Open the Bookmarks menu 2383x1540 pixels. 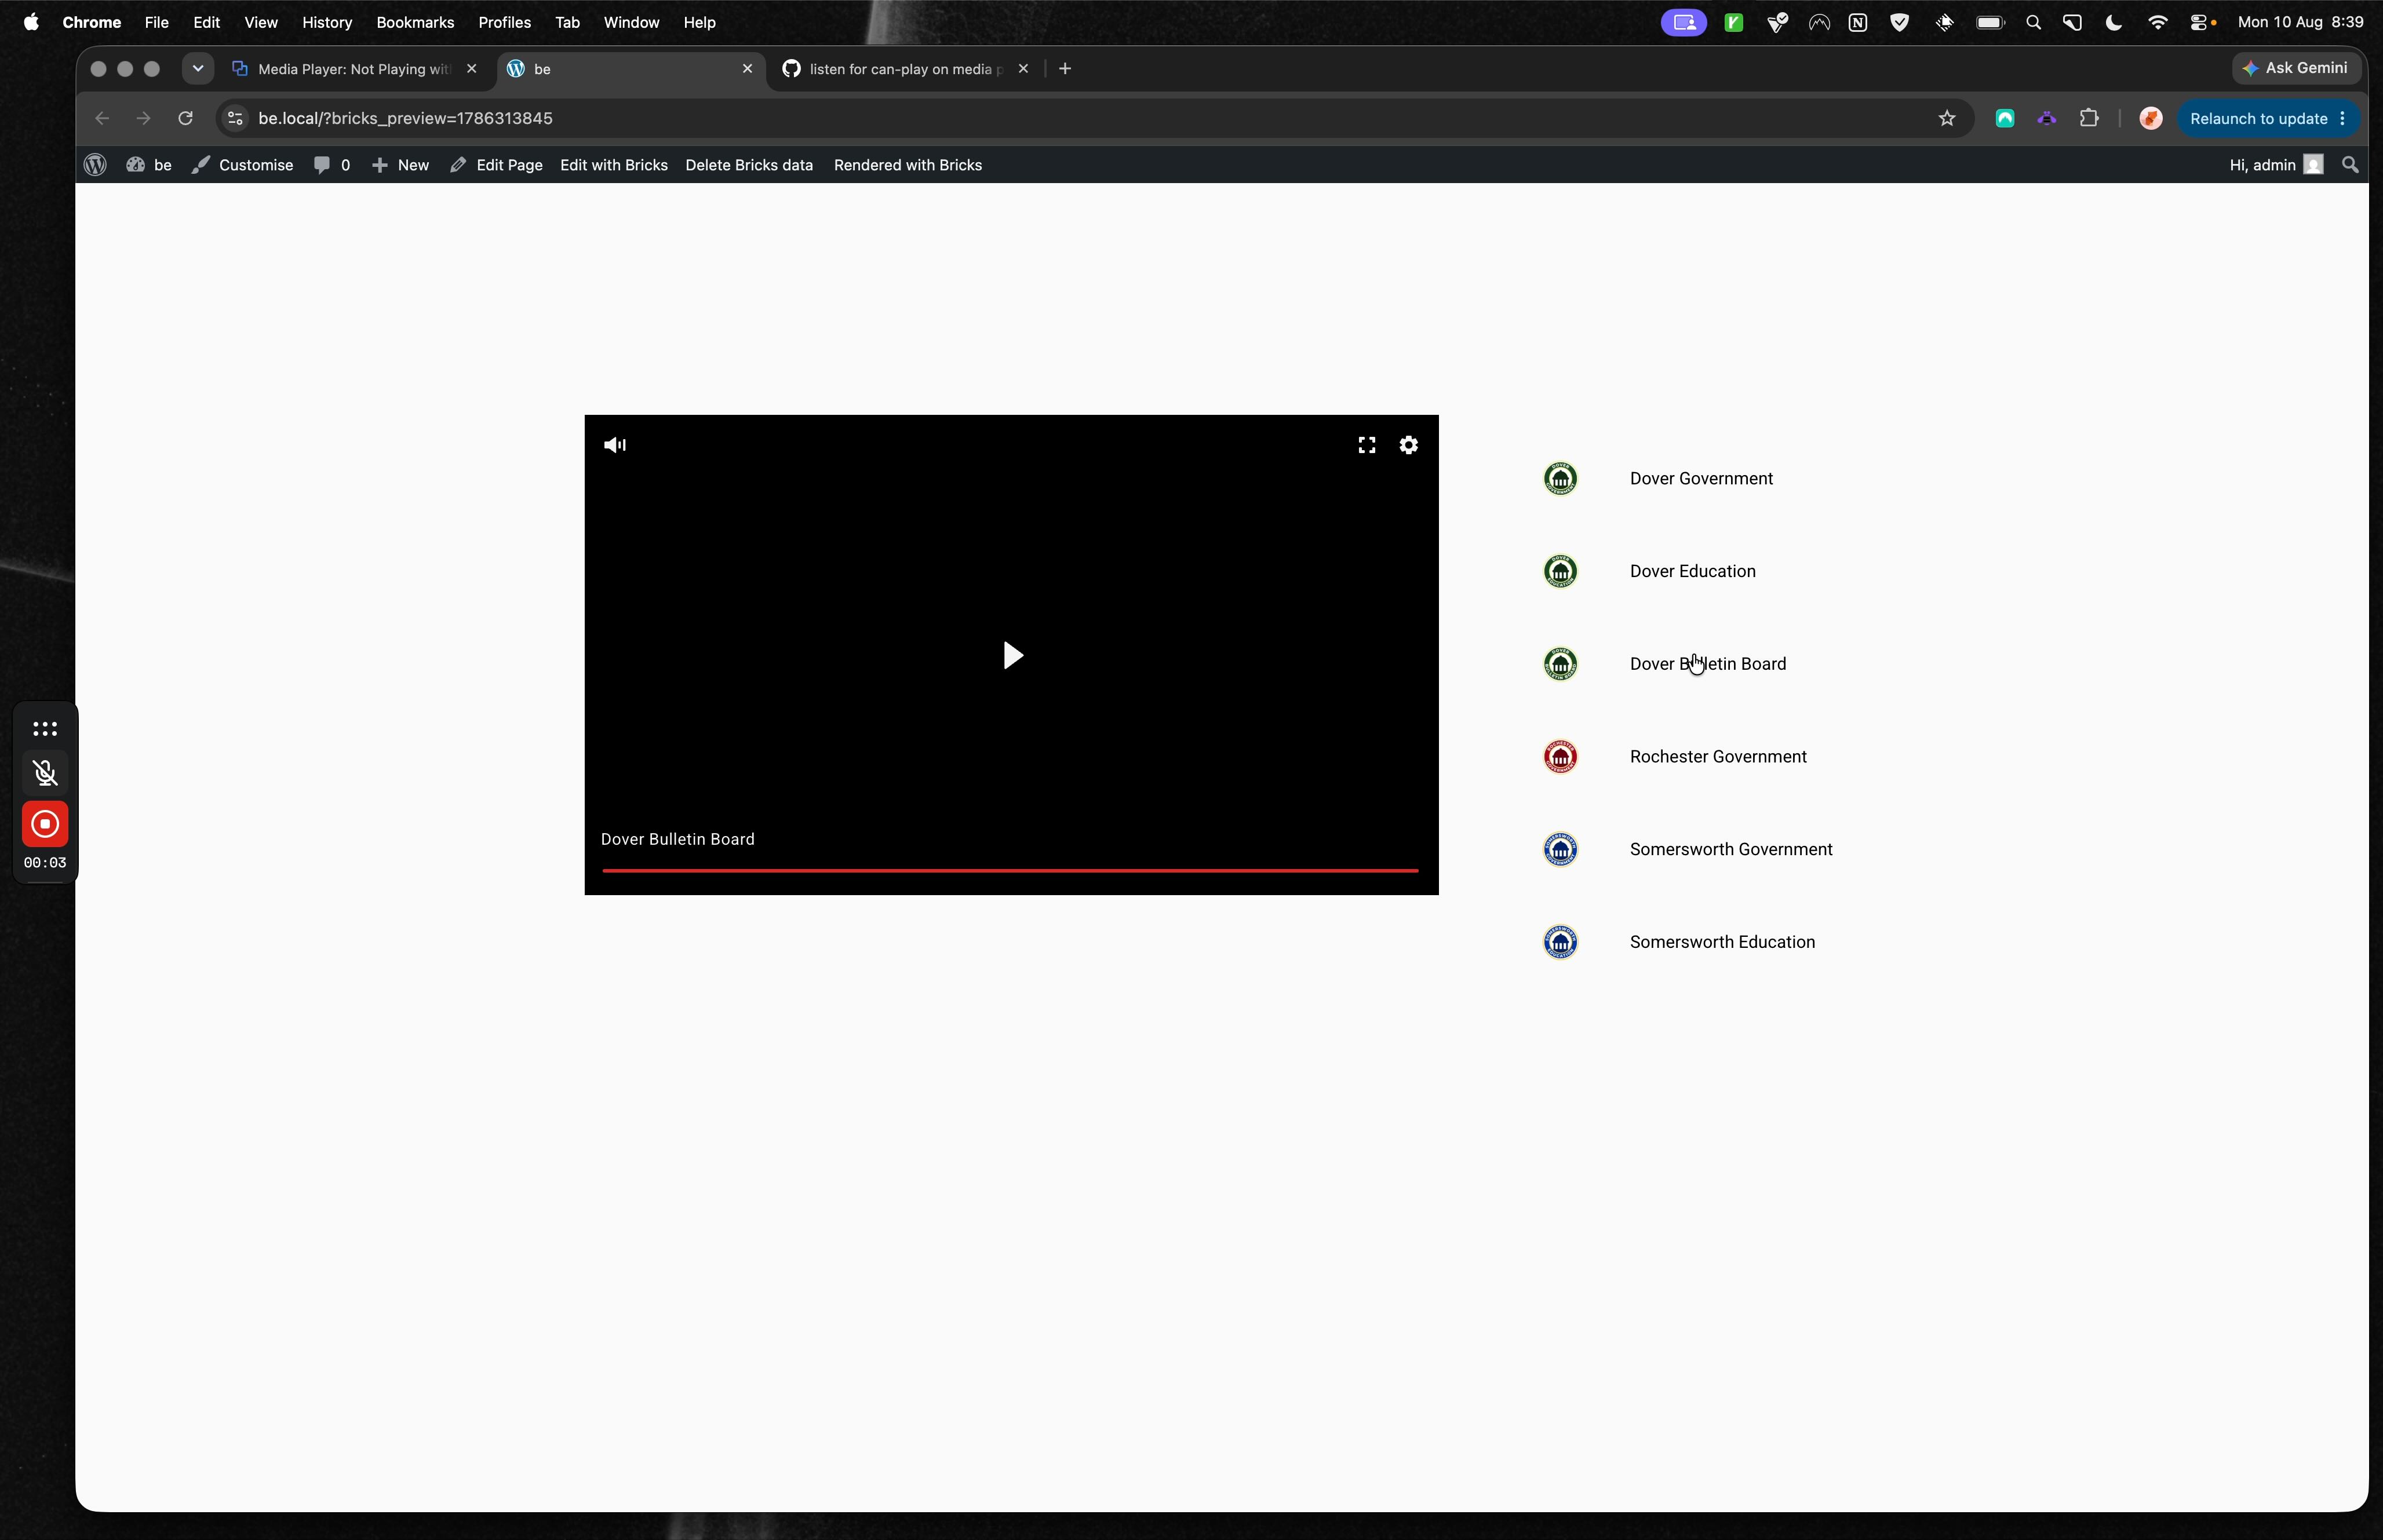coord(415,22)
